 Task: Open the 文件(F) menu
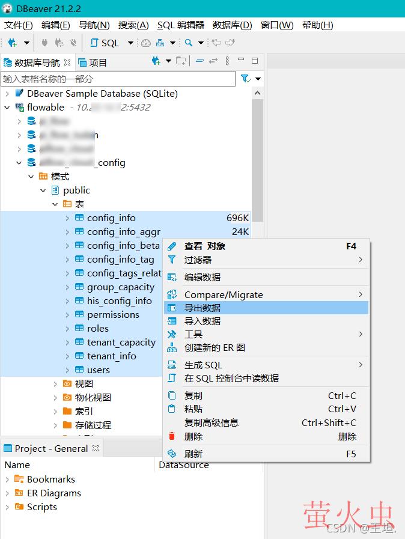tap(18, 25)
